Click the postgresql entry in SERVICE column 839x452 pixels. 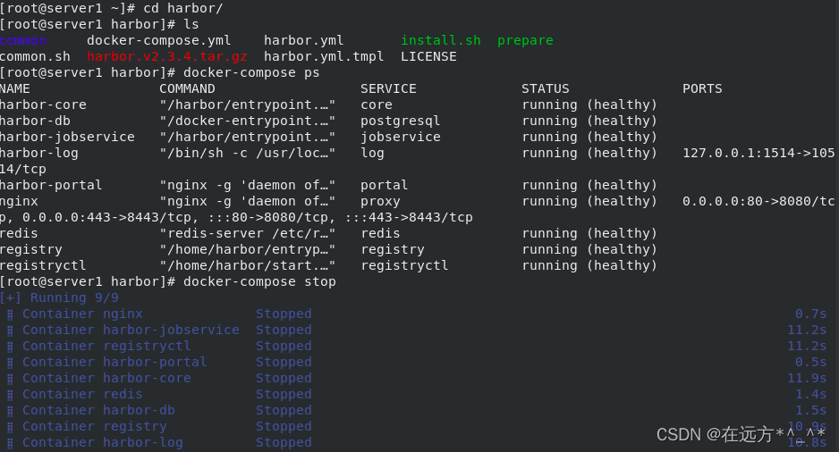click(400, 121)
